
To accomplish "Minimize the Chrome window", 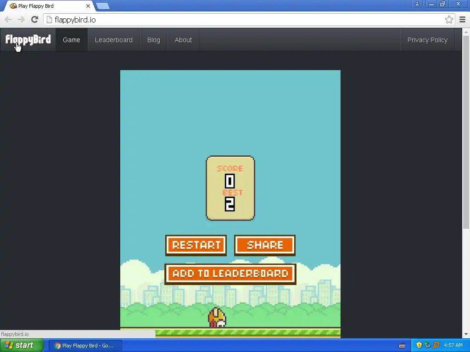I will coord(431,4).
